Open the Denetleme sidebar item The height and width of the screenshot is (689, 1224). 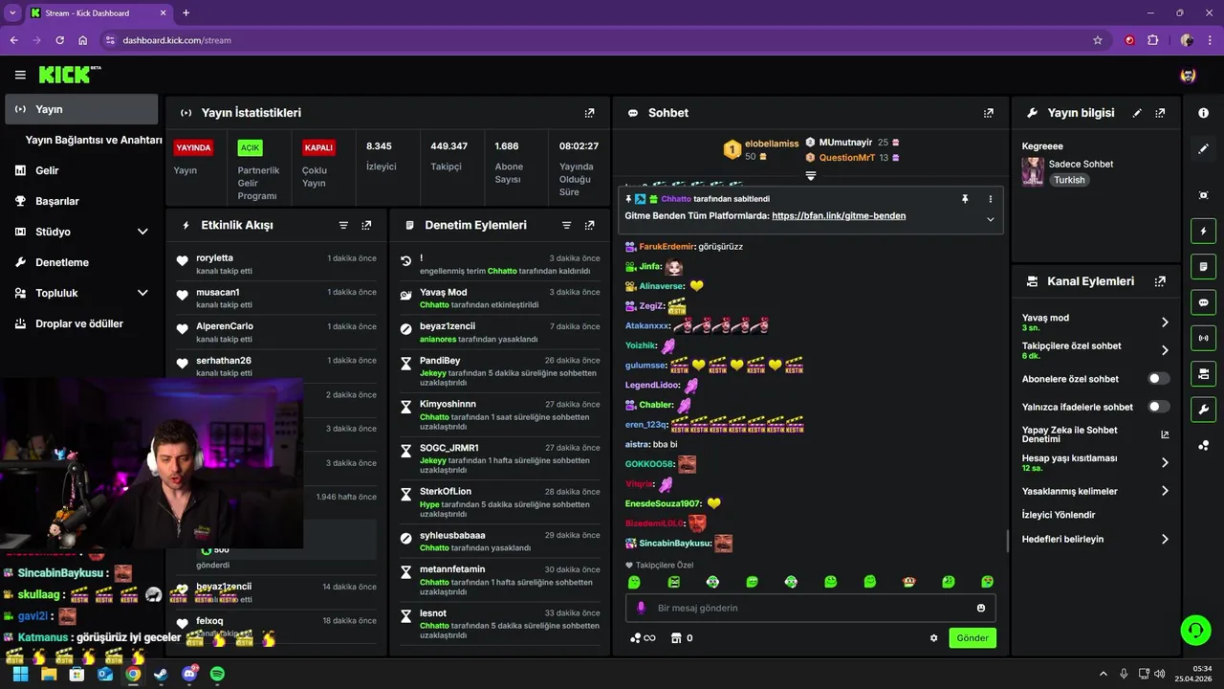pyautogui.click(x=81, y=262)
